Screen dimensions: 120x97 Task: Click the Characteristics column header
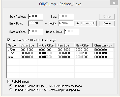click(103, 45)
